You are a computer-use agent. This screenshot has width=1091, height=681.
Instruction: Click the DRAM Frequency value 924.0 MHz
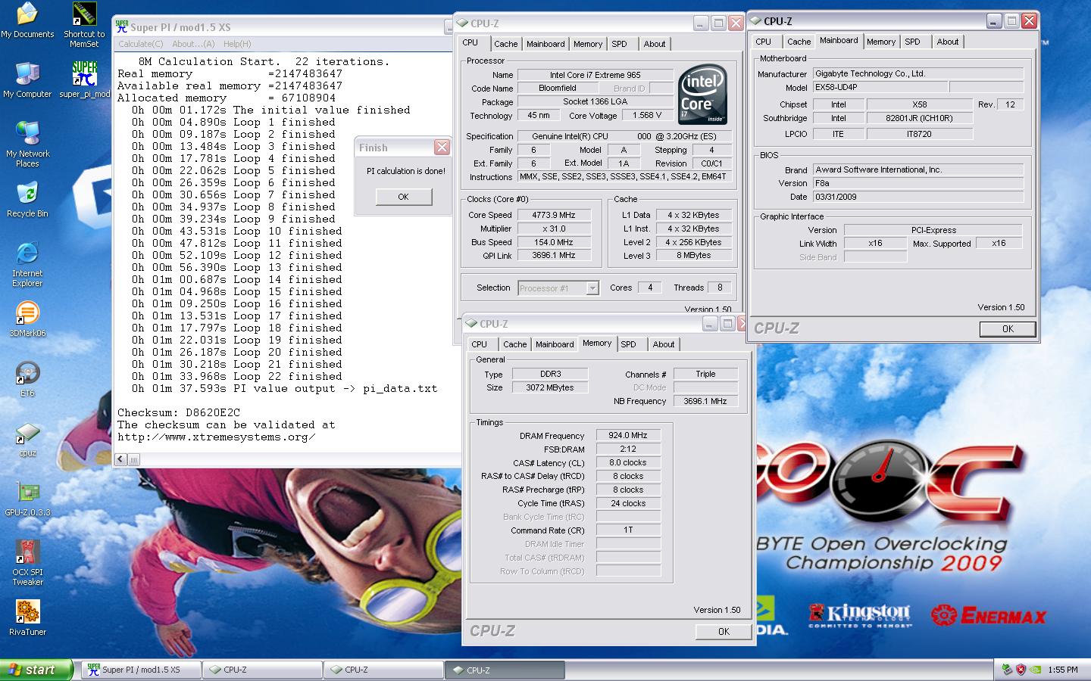628,435
